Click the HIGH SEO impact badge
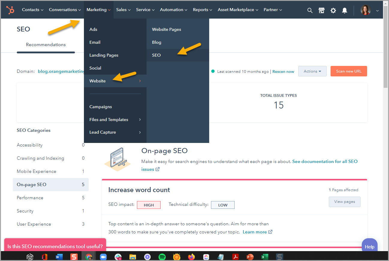 (x=149, y=205)
